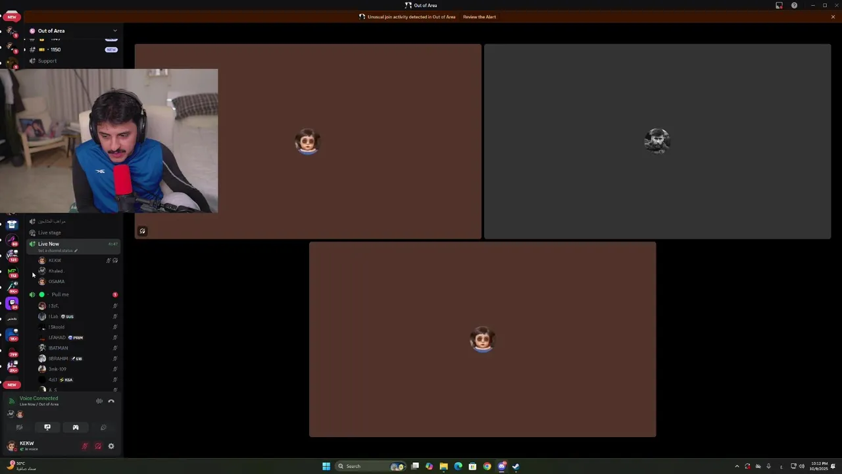Screen dimensions: 842x474
Task: Open server icon with 121 badge
Action: (12, 255)
